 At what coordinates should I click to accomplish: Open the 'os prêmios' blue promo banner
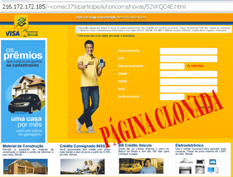point(23,91)
